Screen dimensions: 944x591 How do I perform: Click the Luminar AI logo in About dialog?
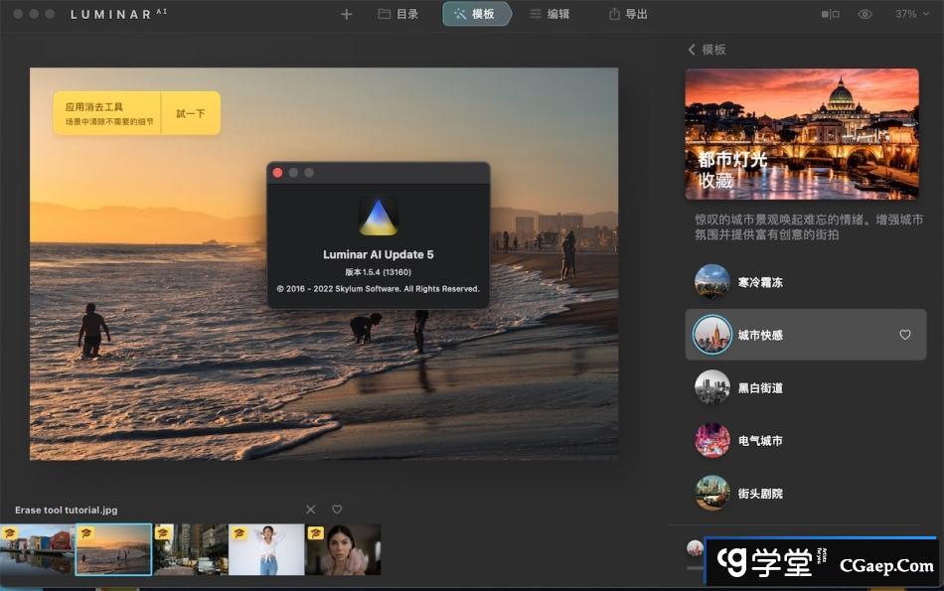point(378,216)
